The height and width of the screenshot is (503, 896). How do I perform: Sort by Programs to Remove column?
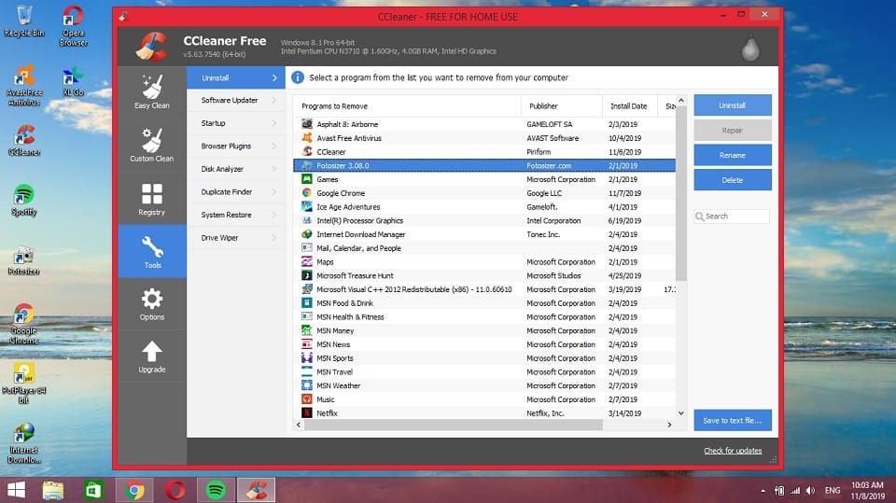pos(407,105)
